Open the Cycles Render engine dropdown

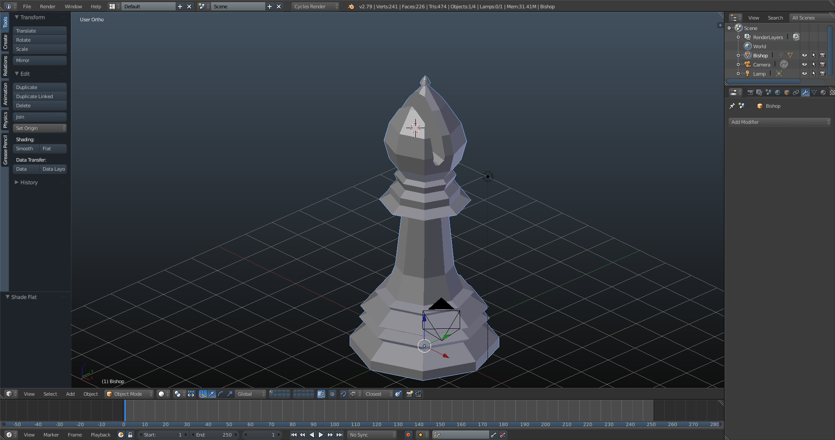tap(315, 7)
